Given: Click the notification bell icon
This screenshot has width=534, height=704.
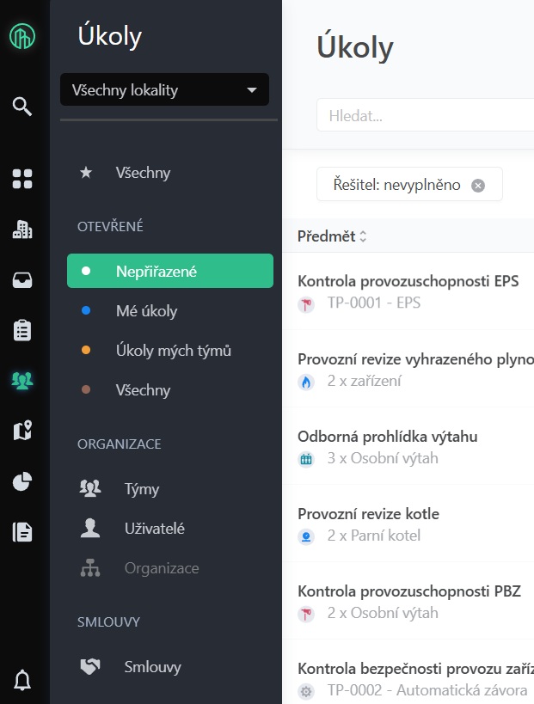Looking at the screenshot, I should click(x=21, y=681).
